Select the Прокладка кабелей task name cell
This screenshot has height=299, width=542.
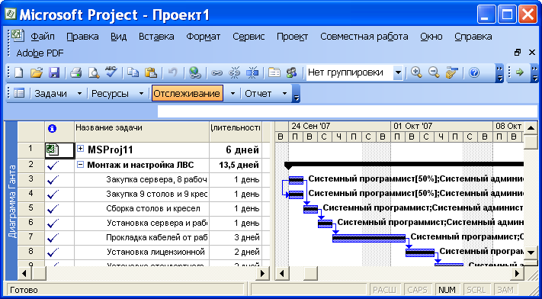pyautogui.click(x=142, y=238)
